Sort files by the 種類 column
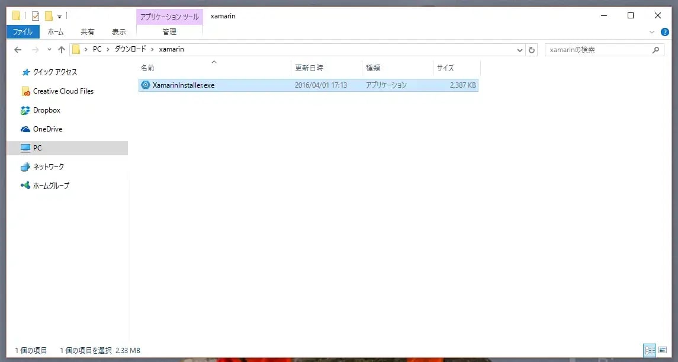Viewport: 678px width, 362px height. pyautogui.click(x=397, y=68)
